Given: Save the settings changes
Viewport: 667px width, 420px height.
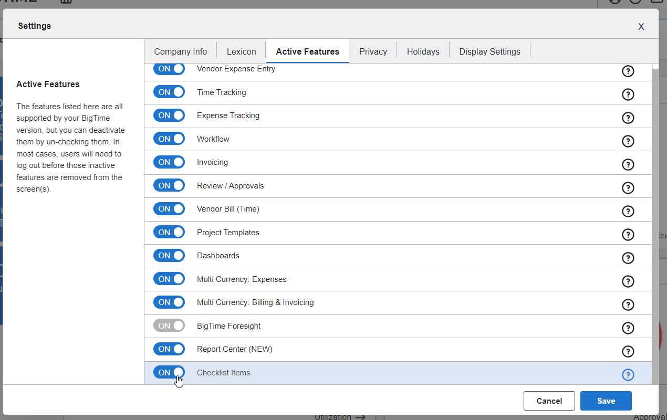Looking at the screenshot, I should click(606, 401).
